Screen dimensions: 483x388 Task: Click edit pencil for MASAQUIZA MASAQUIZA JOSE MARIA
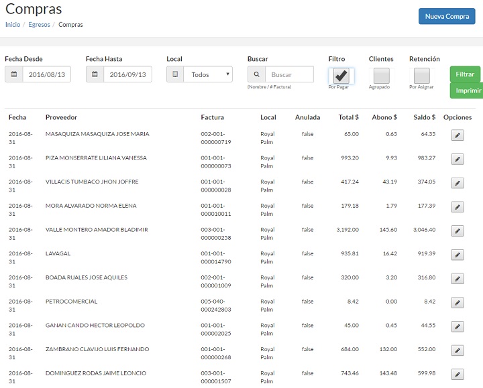(458, 135)
